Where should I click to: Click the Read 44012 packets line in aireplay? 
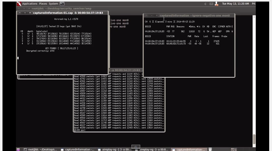[119, 98]
